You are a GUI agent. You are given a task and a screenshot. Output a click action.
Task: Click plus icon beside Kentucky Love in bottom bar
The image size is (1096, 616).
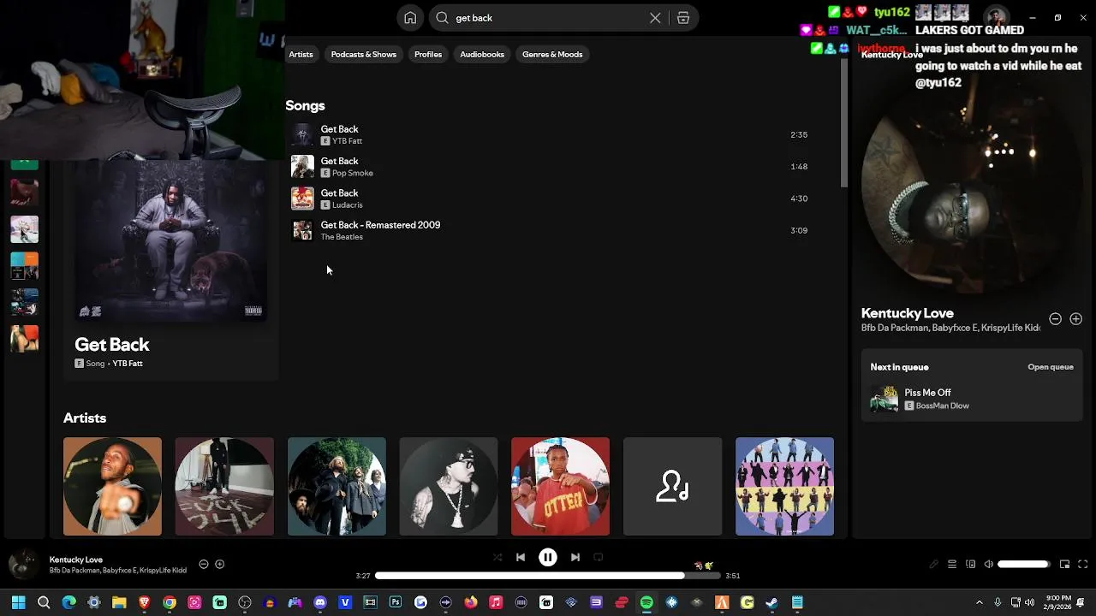(x=220, y=564)
